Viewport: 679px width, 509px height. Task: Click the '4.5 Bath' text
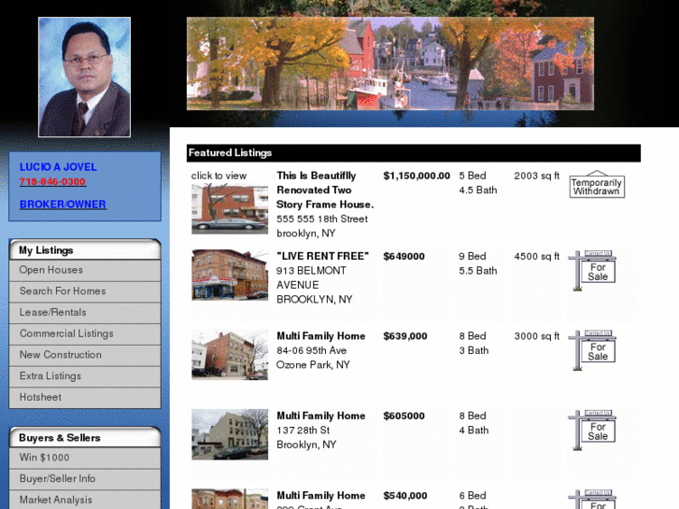[x=478, y=190]
